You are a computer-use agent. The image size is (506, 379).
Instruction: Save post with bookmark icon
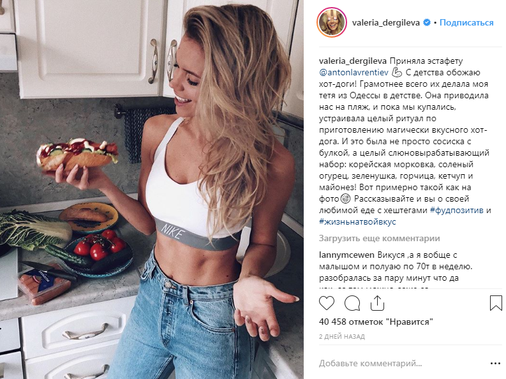click(496, 303)
